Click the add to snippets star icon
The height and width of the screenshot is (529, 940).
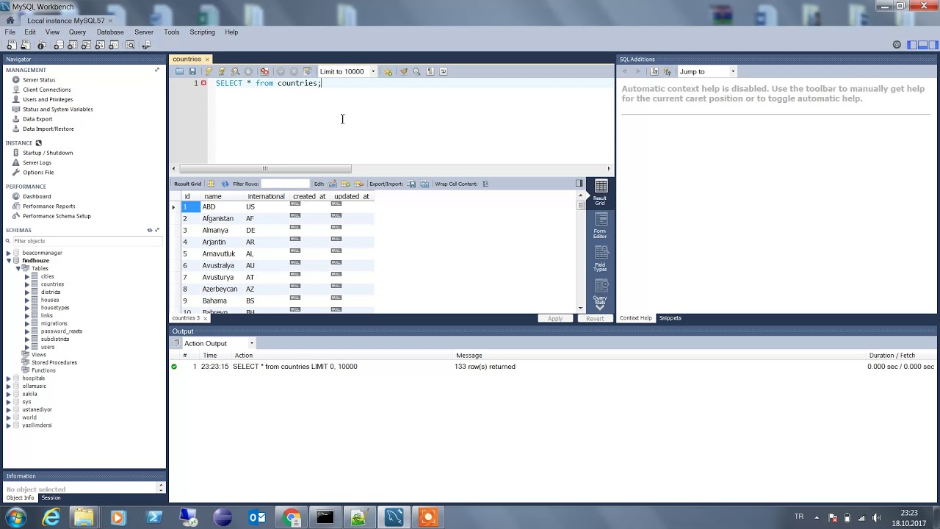coord(388,71)
